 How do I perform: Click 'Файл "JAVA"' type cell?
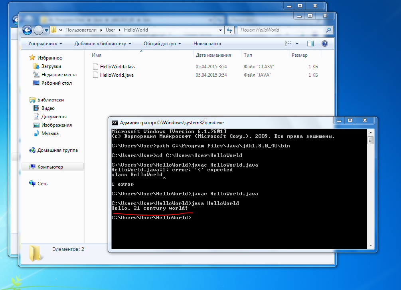point(257,75)
